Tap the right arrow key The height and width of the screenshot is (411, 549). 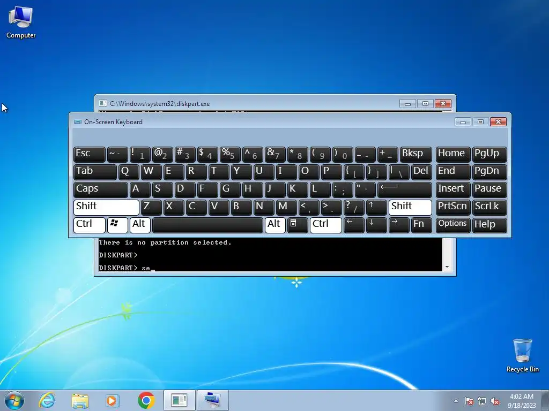398,225
